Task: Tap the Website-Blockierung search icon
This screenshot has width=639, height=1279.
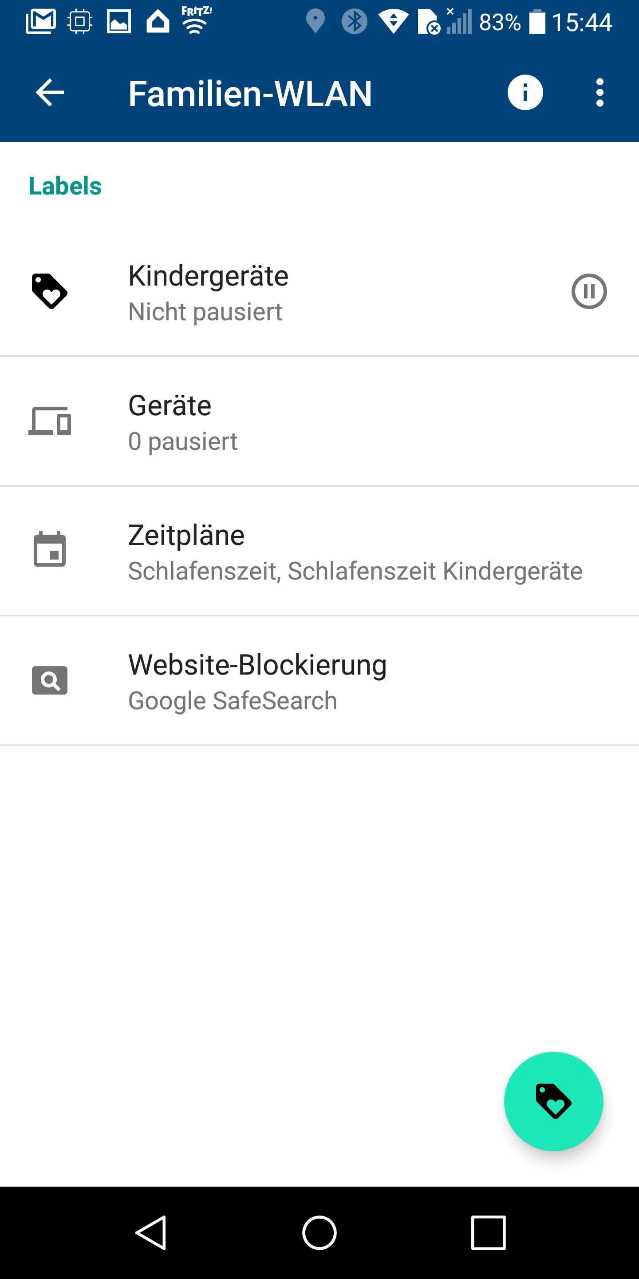Action: [50, 680]
